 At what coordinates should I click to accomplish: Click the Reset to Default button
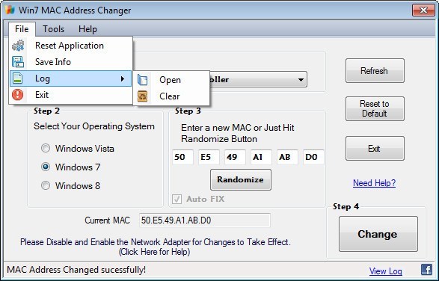click(x=375, y=108)
